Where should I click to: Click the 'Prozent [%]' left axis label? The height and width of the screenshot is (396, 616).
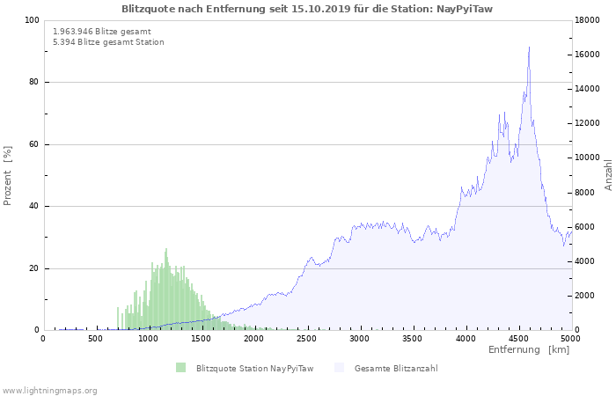point(8,176)
